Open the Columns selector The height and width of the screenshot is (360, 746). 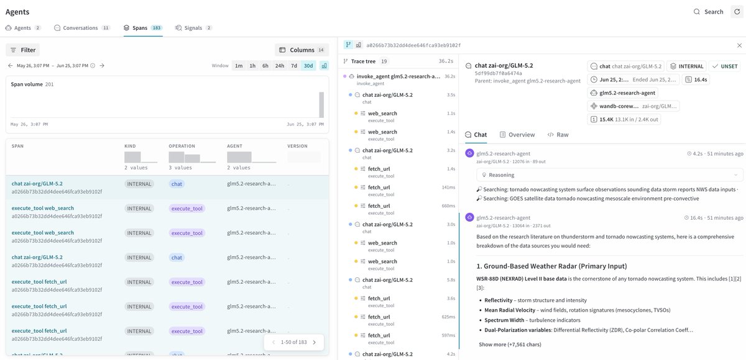pos(302,50)
